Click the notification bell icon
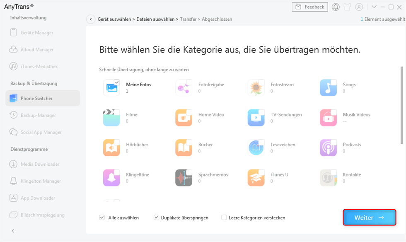The image size is (406, 242). click(336, 7)
